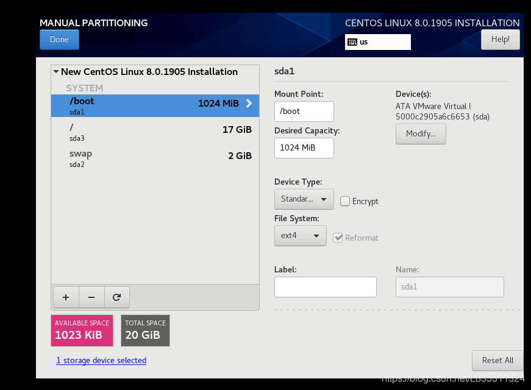531x390 pixels.
Task: Click the CENTOS LINUX 8.0.1905 INSTALLATION title
Action: (432, 23)
